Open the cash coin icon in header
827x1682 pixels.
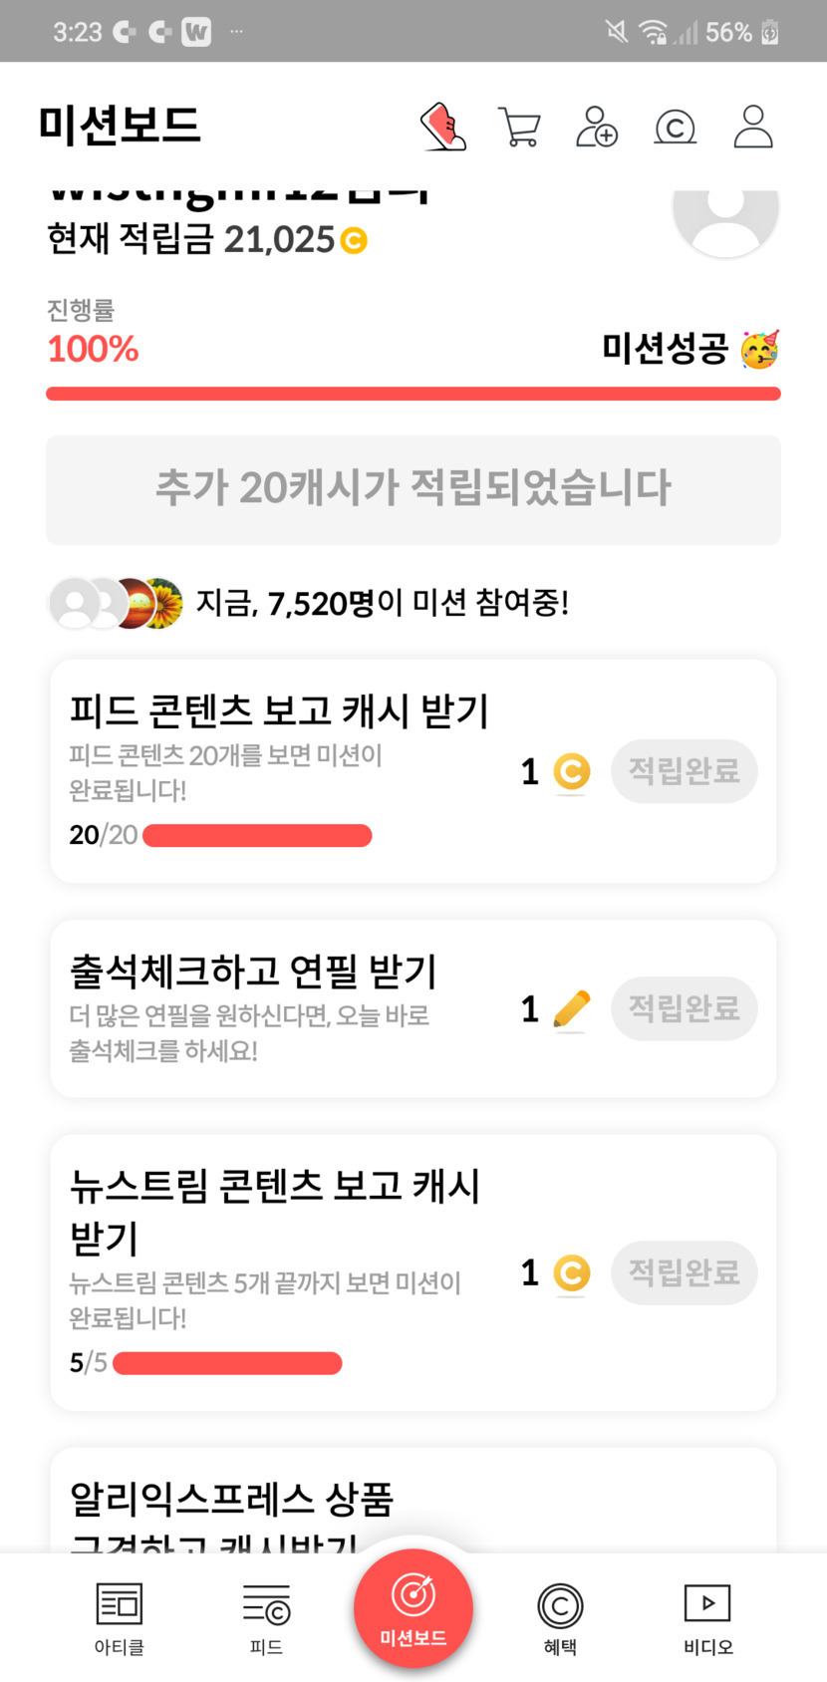[x=675, y=128]
